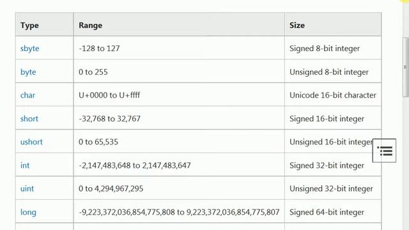Open the long type link
This screenshot has height=230, width=409.
(x=28, y=212)
